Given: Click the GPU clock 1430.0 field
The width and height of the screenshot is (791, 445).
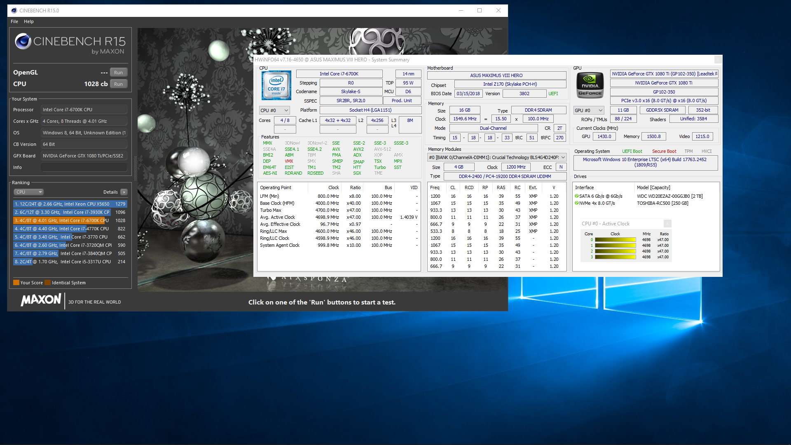Looking at the screenshot, I should [x=604, y=136].
